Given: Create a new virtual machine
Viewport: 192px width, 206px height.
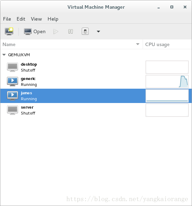Looking at the screenshot, I should click(9, 31).
